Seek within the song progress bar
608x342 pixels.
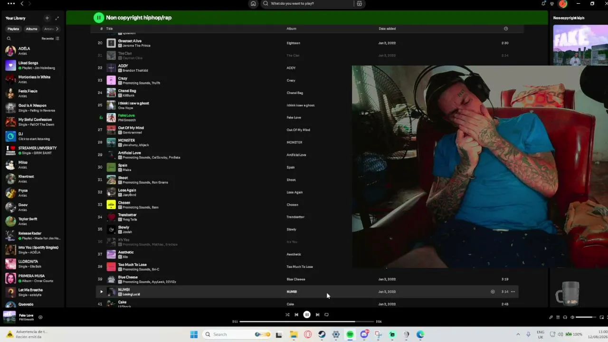point(307,322)
